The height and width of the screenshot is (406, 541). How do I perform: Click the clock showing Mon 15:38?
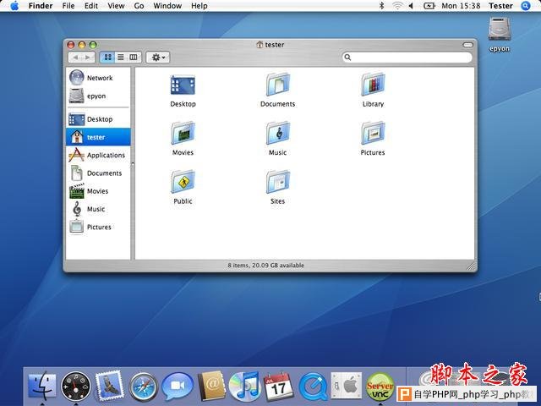pyautogui.click(x=461, y=6)
